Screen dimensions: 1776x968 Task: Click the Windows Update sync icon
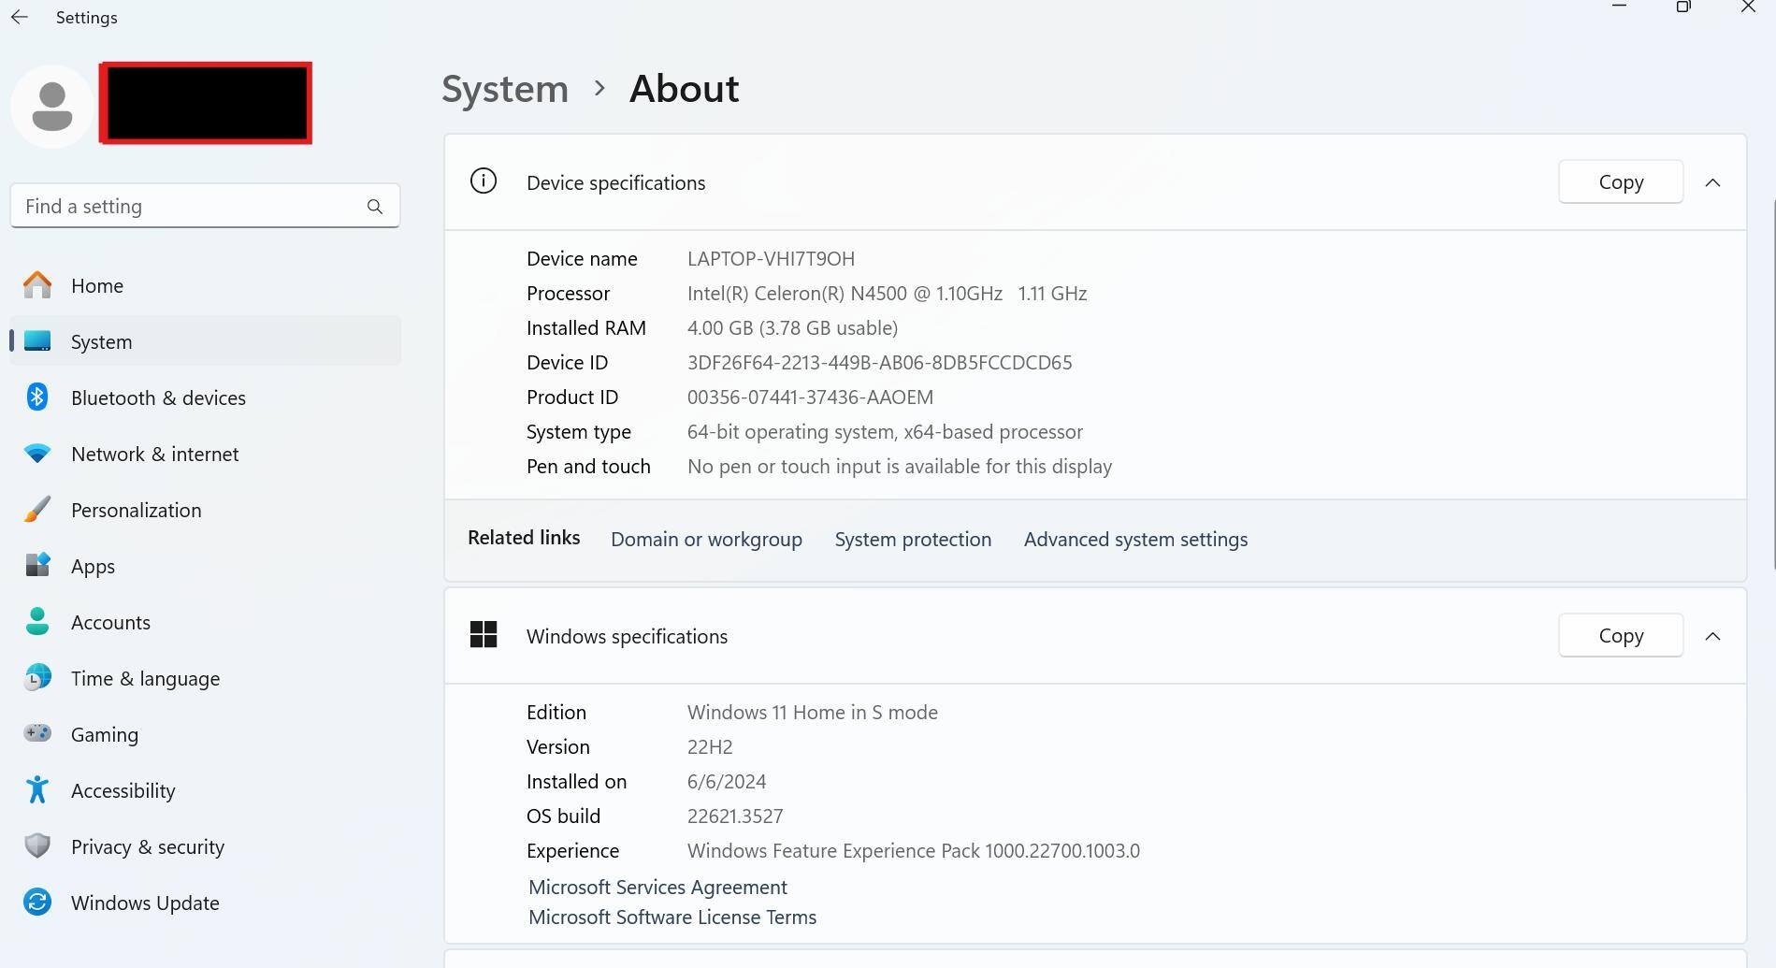[37, 903]
